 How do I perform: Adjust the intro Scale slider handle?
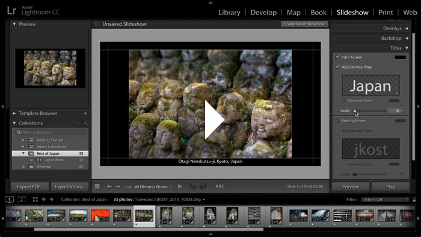pos(355,111)
